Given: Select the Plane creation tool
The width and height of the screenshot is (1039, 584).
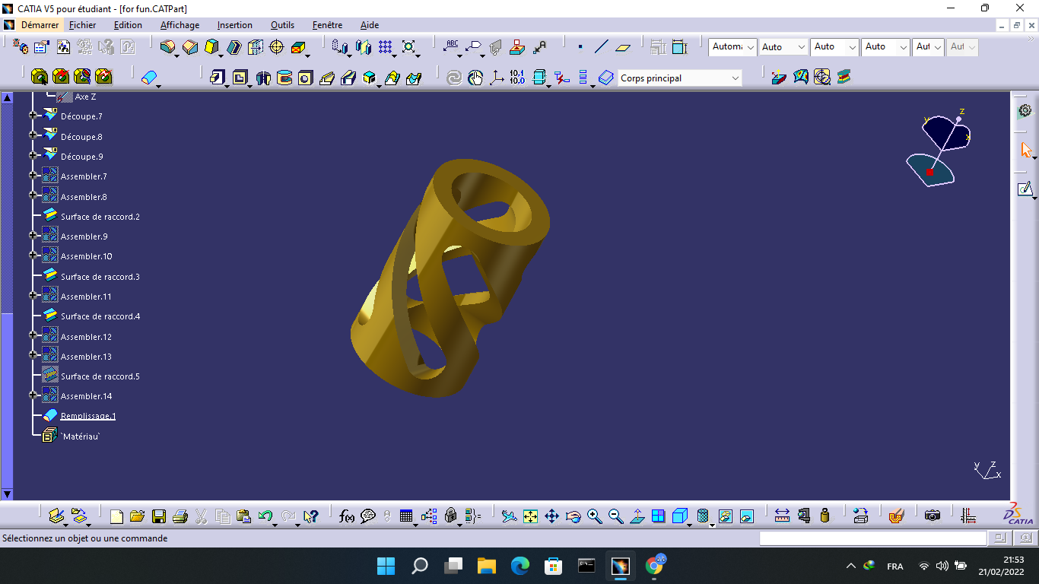Looking at the screenshot, I should click(623, 47).
